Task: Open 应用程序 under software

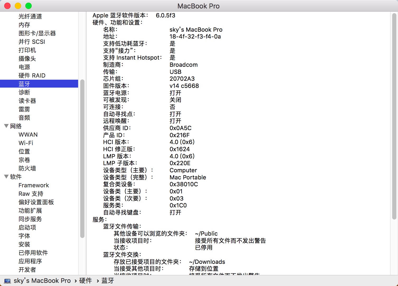Action: (30, 261)
